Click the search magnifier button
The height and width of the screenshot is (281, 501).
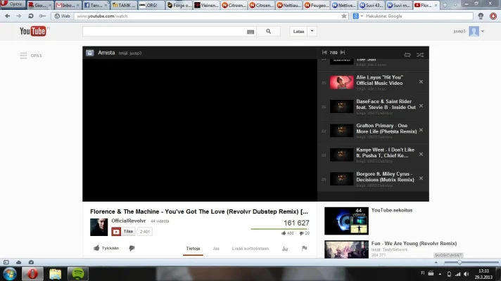pyautogui.click(x=268, y=32)
